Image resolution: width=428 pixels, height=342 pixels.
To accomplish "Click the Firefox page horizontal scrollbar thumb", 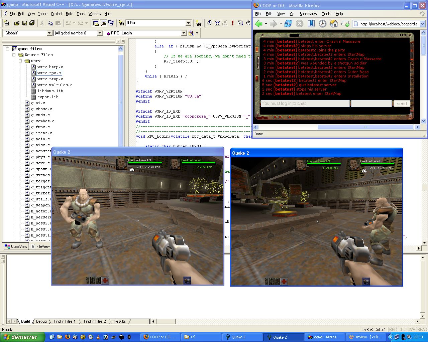I will point(365,127).
